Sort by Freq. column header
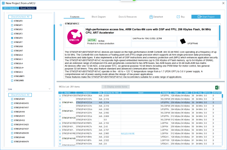Viewport: 227px width, 150px height. tap(200, 93)
